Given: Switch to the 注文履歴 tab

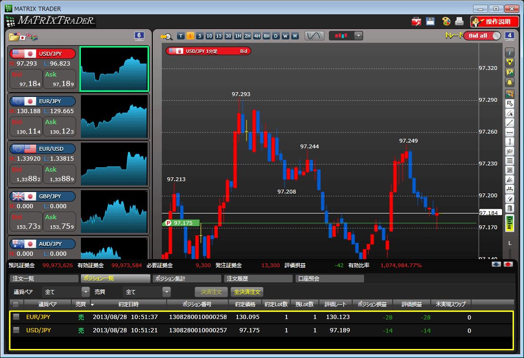Looking at the screenshot, I should pyautogui.click(x=258, y=279).
